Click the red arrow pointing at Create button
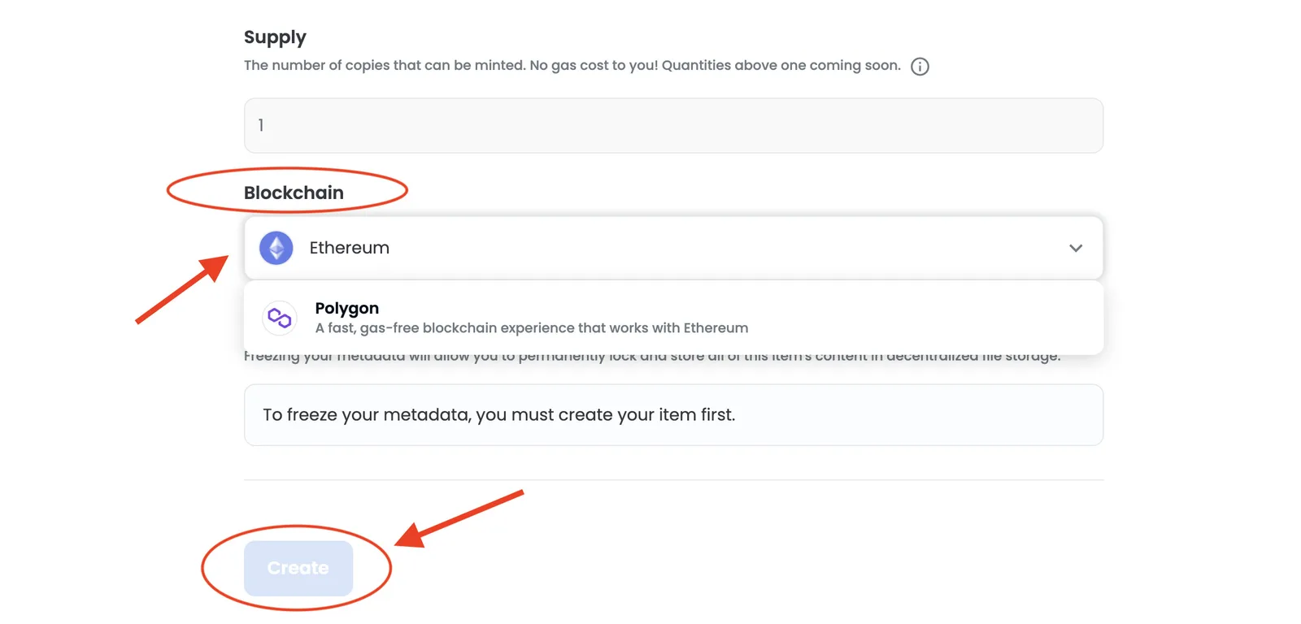 (459, 518)
